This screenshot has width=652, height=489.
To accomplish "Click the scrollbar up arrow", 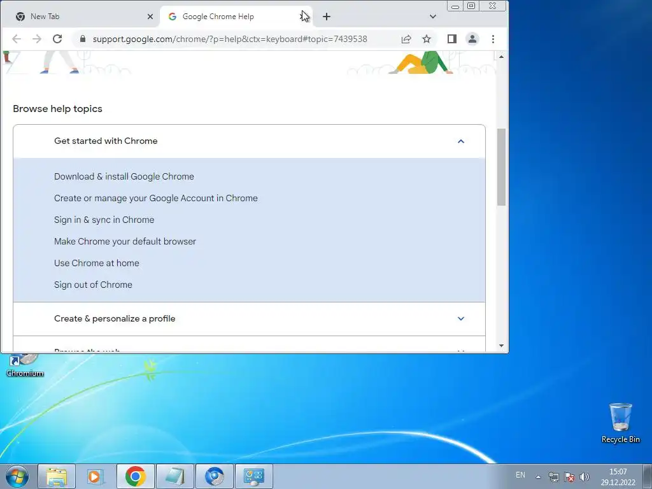I will (501, 56).
